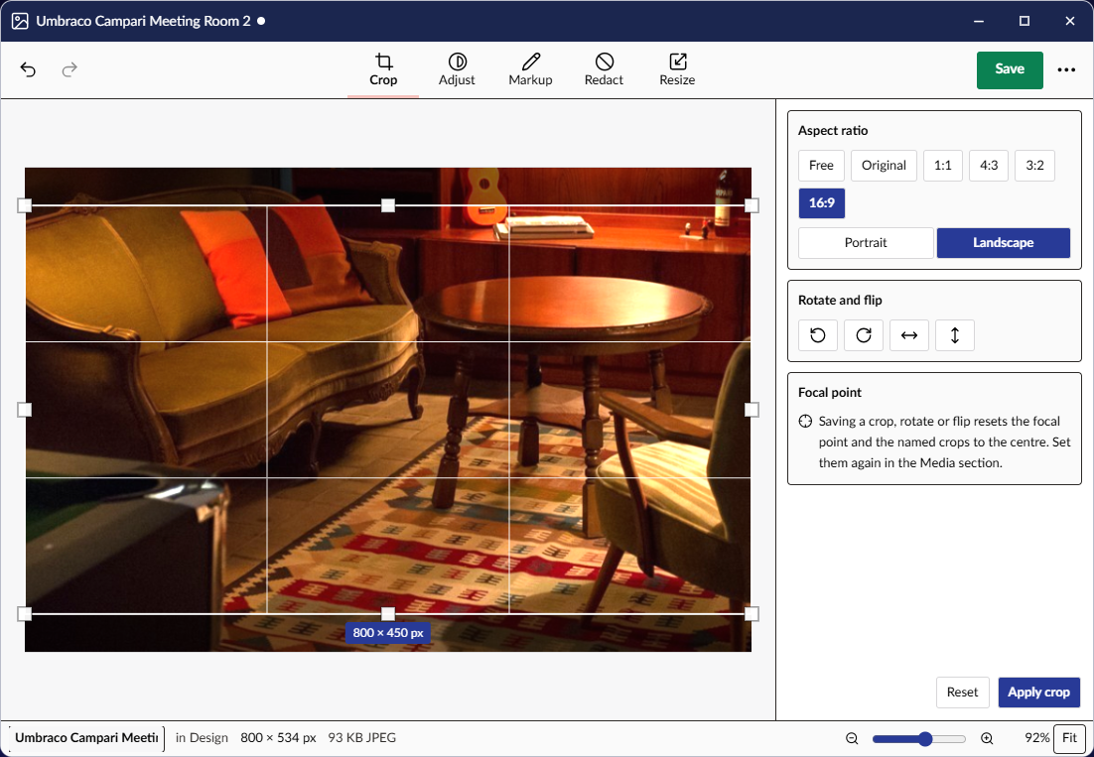Click the right-middle crop handle
This screenshot has width=1094, height=757.
pos(752,409)
